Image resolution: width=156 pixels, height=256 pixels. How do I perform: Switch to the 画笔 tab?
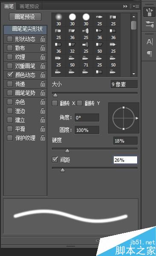click(9, 6)
